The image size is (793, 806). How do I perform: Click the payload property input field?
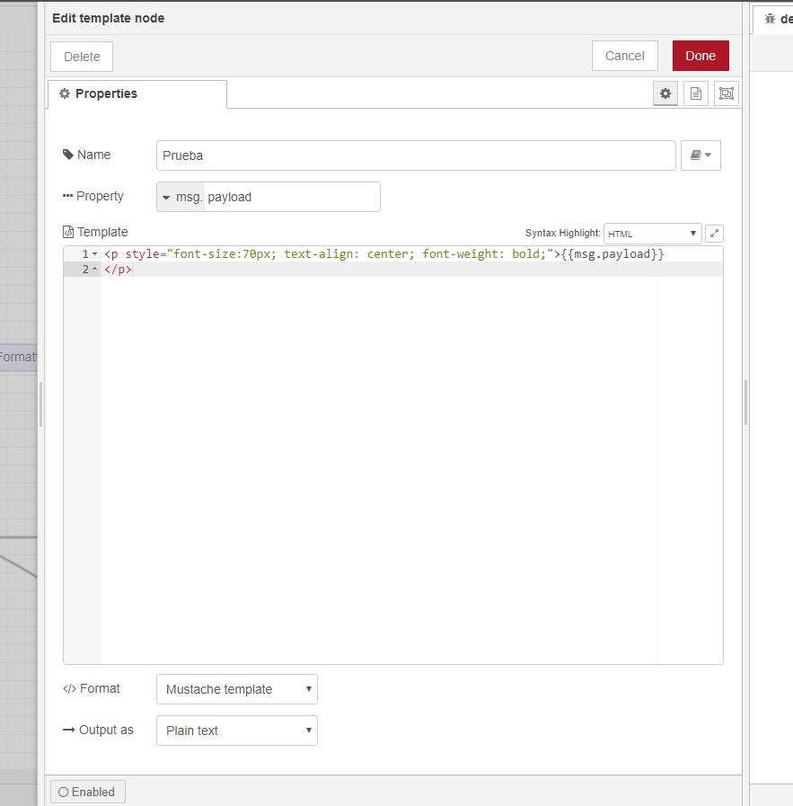(292, 197)
